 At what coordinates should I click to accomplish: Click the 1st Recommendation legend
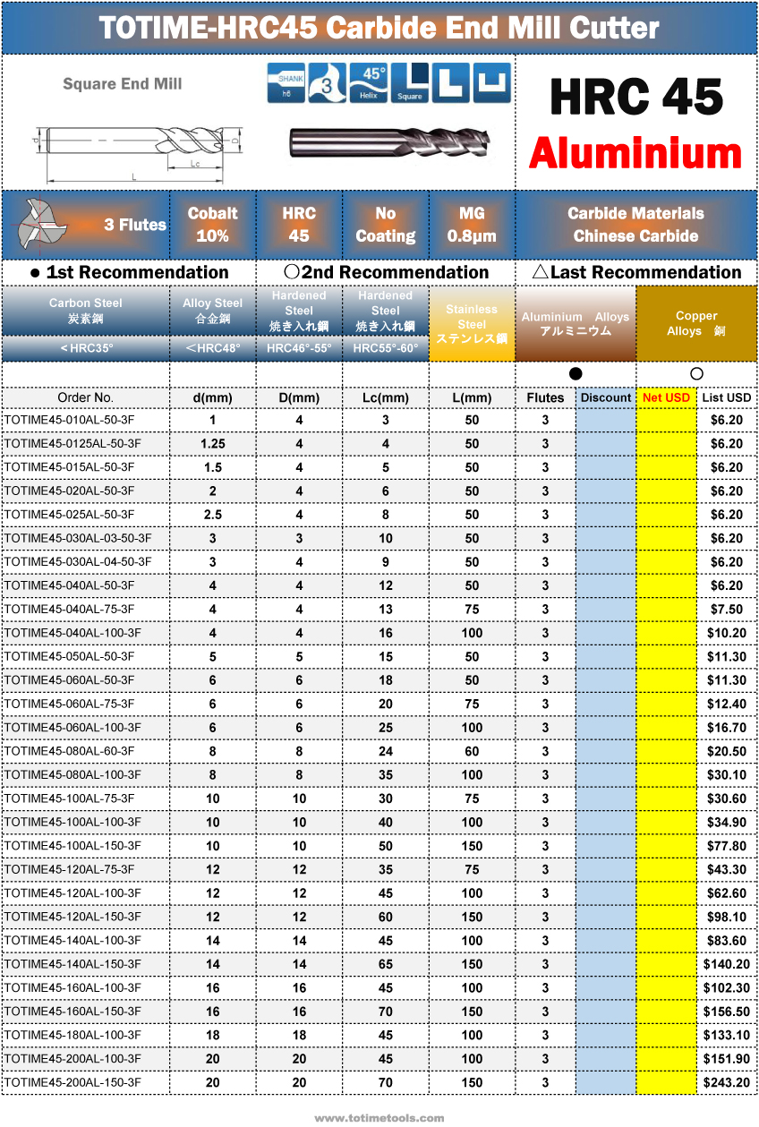coord(129,272)
